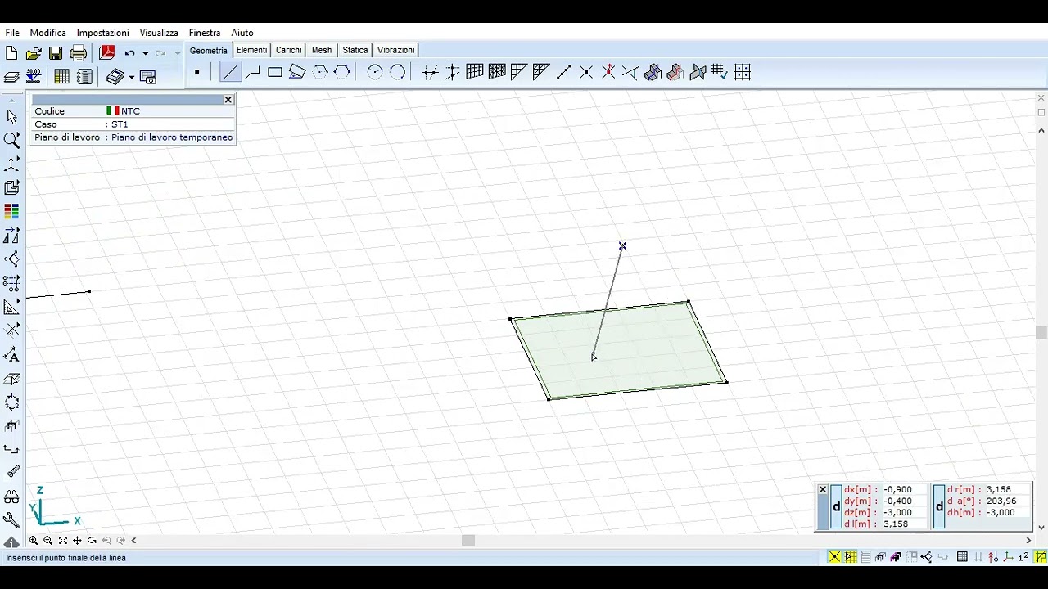Click the save view to gallery icon
Image resolution: width=1048 pixels, height=589 pixels.
pos(148,77)
